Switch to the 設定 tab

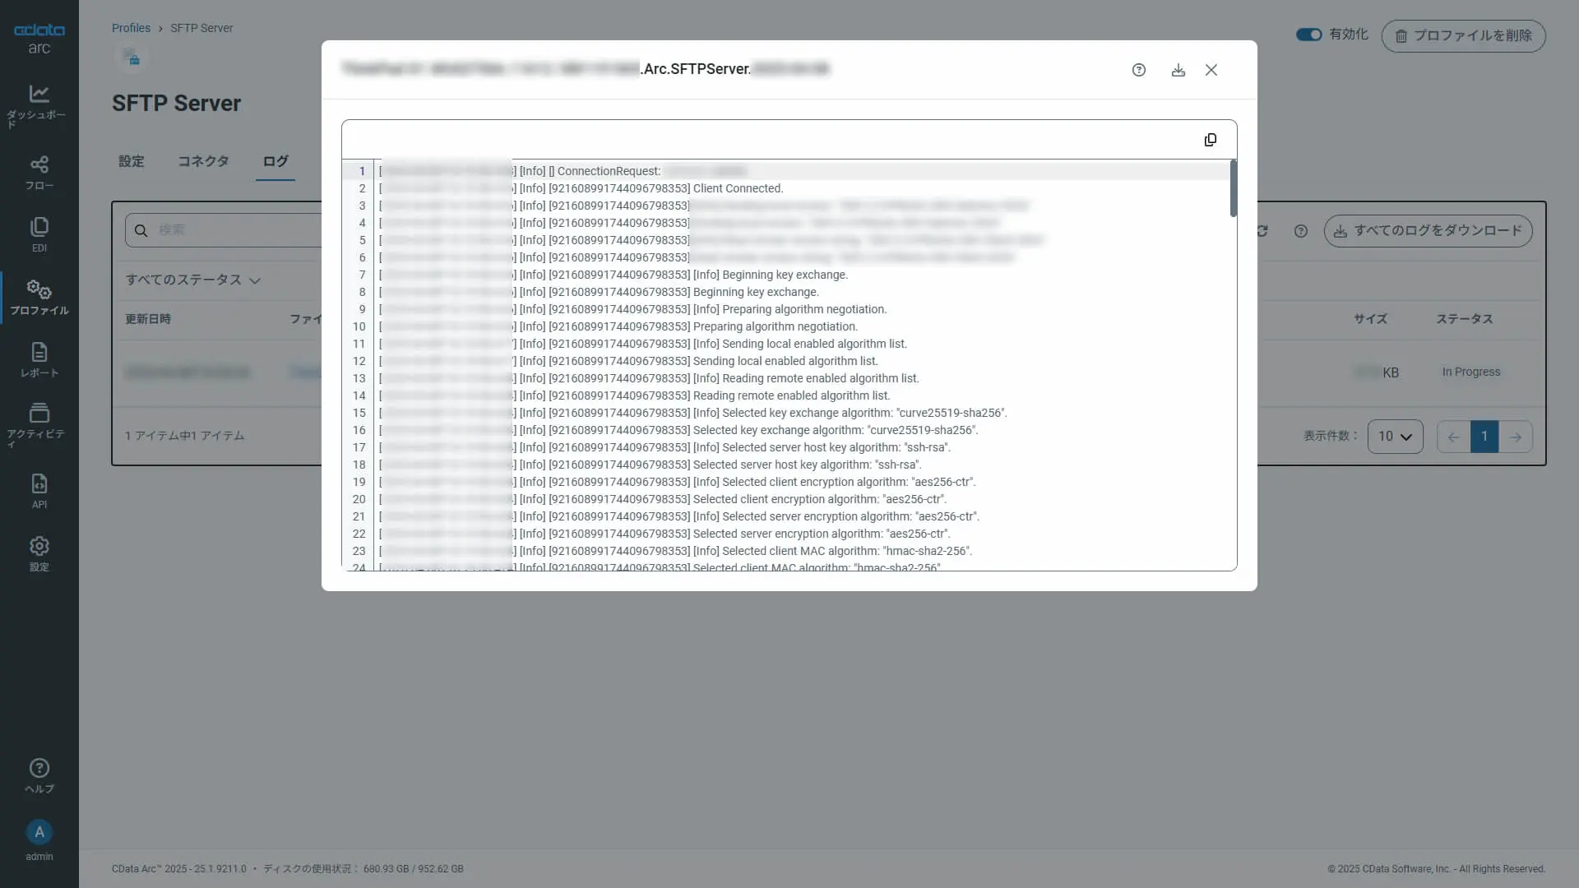click(131, 161)
